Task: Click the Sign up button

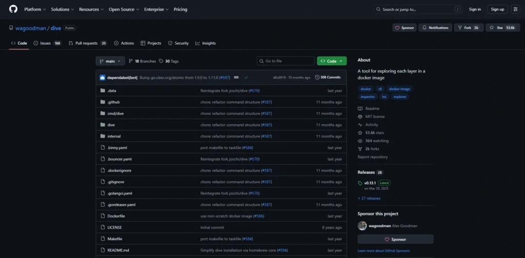Action: tap(497, 9)
